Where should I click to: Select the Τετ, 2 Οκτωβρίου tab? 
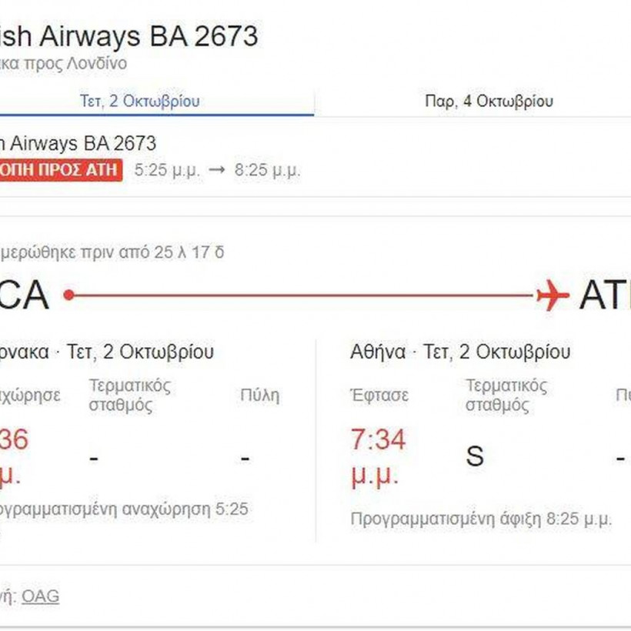coord(140,101)
